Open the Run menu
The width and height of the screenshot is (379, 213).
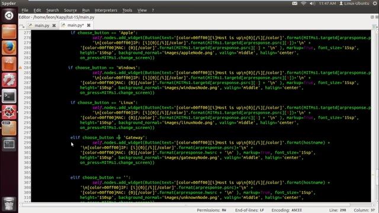coord(86,11)
